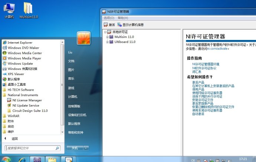Open 默认程序 in programs list

click(x=11, y=79)
